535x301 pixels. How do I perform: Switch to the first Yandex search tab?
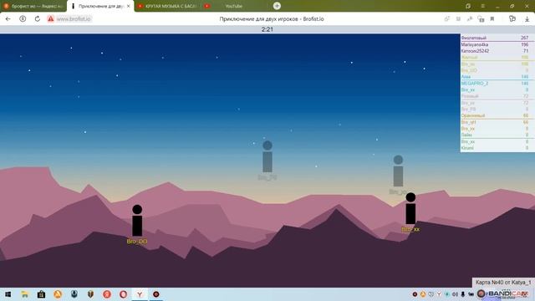[x=33, y=6]
